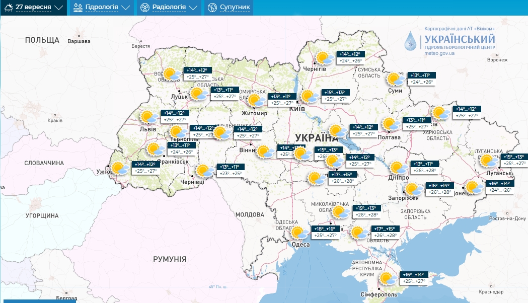Click the Chernivtsi weather icon
528x303 pixels.
tap(205, 171)
